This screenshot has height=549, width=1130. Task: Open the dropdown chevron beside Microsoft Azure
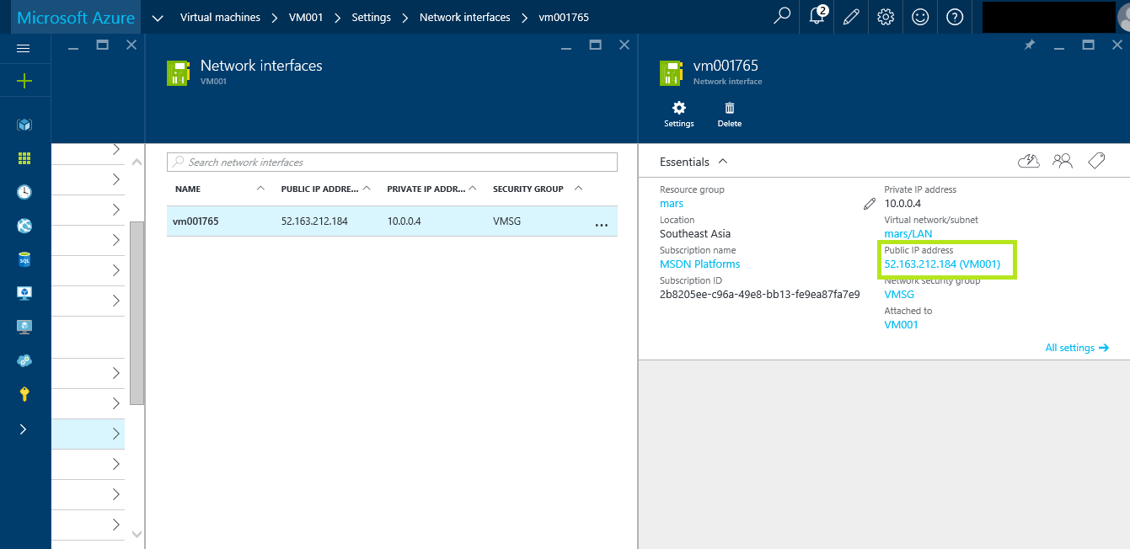click(158, 18)
